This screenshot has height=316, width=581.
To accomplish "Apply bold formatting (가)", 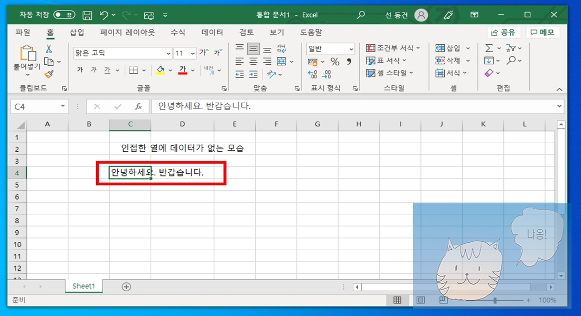I will [x=80, y=70].
